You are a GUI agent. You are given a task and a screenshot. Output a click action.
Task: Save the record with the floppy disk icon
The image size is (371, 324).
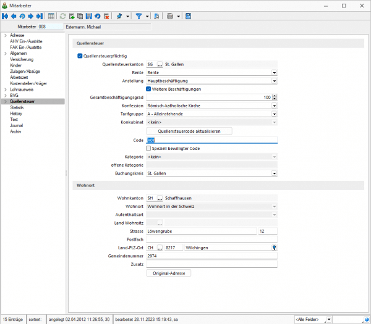[x=89, y=16]
